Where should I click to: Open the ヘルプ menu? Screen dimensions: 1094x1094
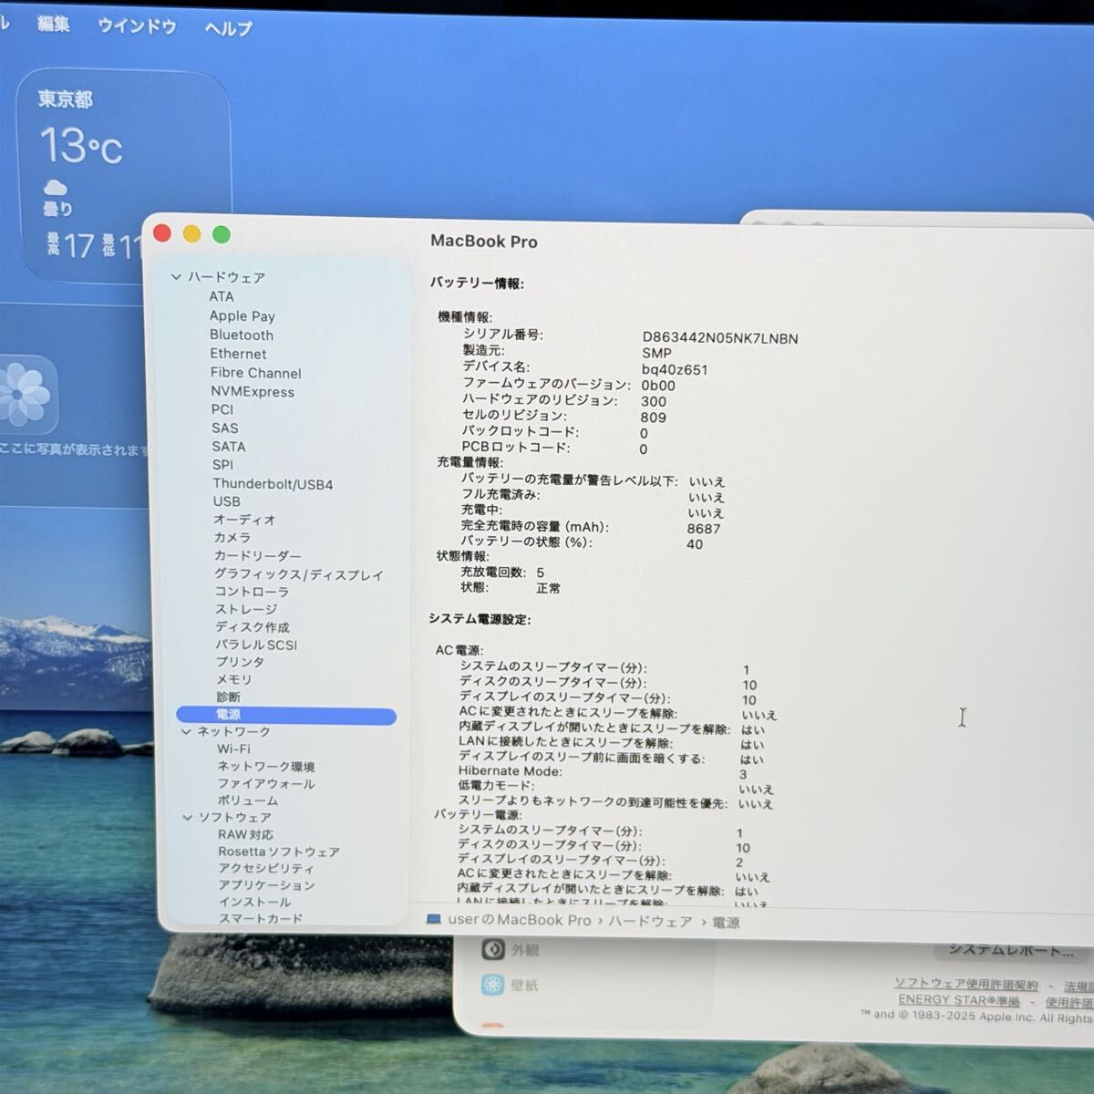(x=229, y=28)
